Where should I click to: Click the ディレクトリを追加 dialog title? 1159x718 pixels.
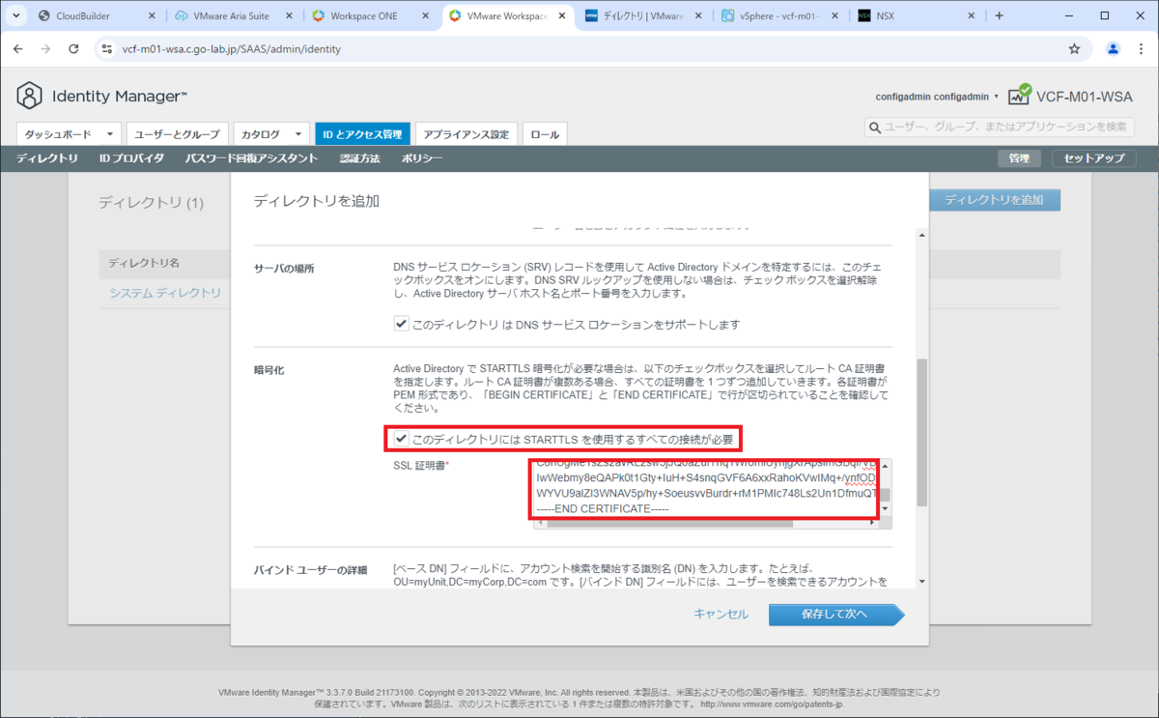(317, 201)
